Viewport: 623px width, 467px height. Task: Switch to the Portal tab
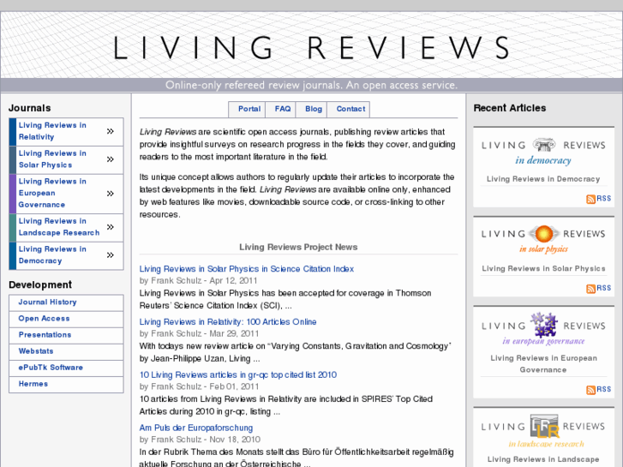point(249,109)
